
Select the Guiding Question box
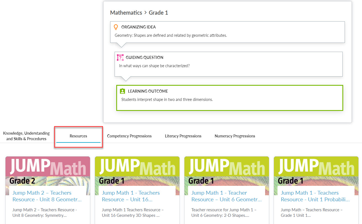coord(229,64)
